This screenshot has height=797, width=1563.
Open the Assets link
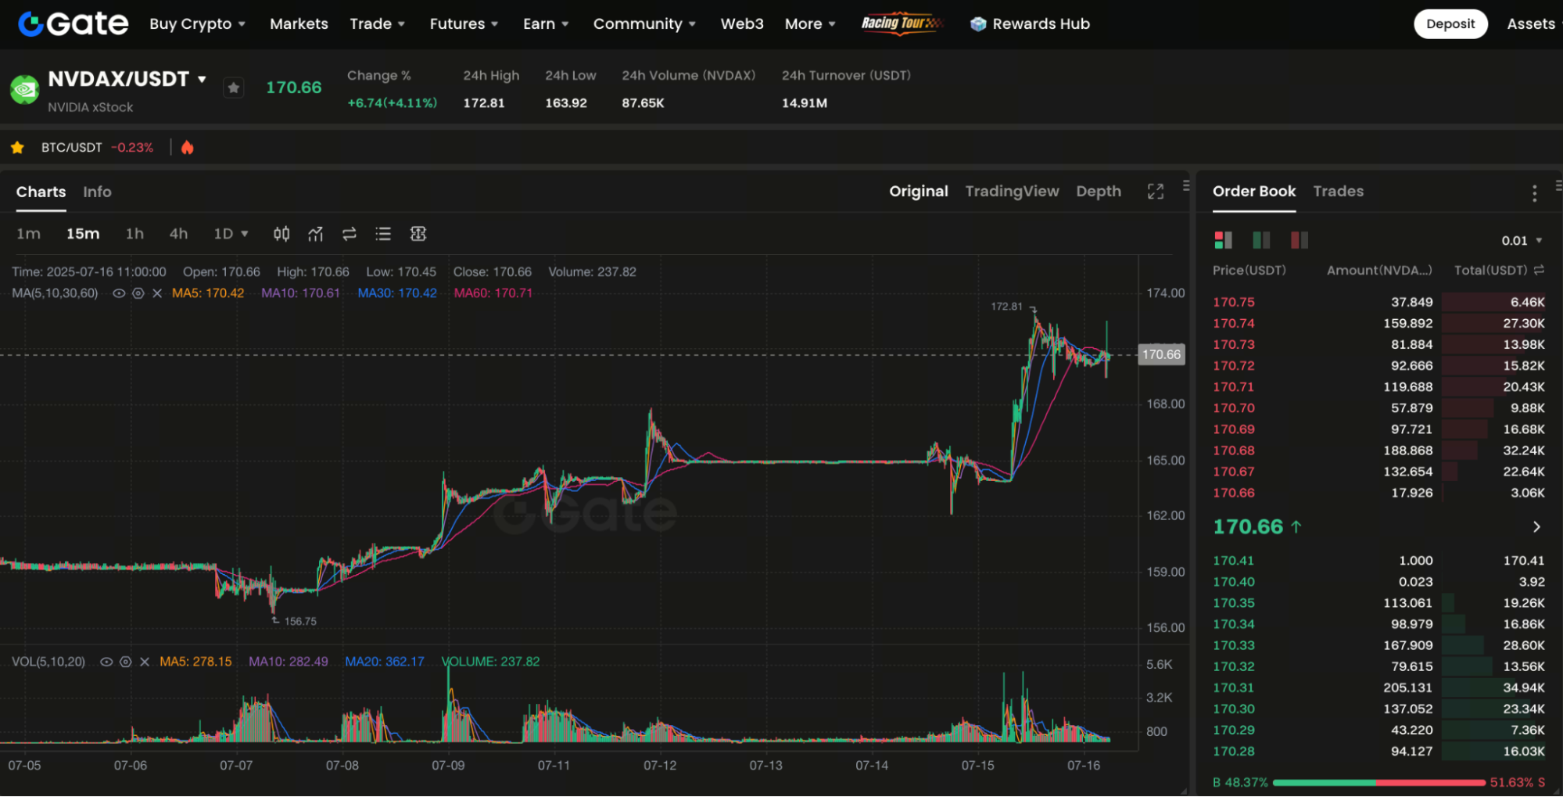click(x=1531, y=24)
